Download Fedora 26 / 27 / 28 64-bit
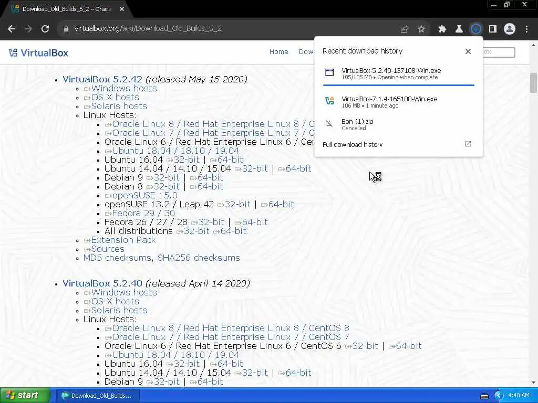 (251, 222)
